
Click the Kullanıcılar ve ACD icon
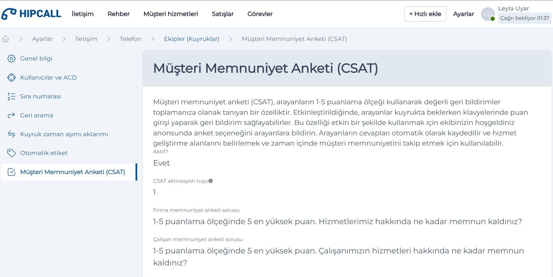(x=11, y=78)
